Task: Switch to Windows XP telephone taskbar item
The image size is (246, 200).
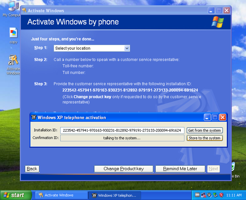Action: tap(115, 195)
